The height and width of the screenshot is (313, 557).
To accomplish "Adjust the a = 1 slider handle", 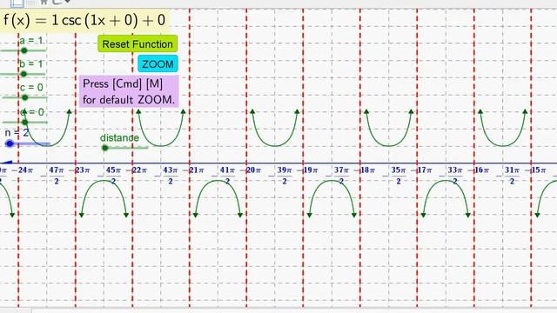I will tap(23, 50).
